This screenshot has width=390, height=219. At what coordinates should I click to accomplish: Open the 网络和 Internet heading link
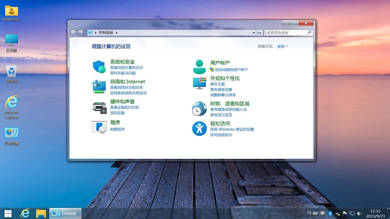click(128, 82)
